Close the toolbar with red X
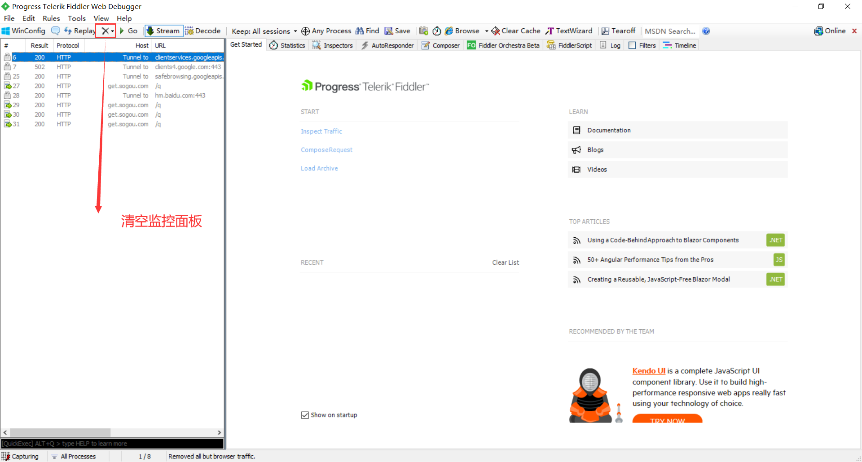Viewport: 862px width, 462px height. (854, 31)
